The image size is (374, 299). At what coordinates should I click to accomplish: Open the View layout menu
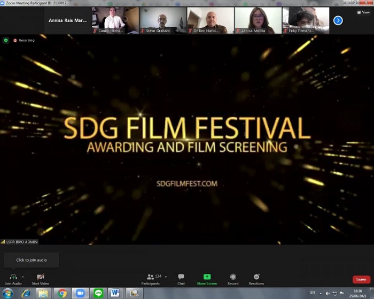(x=363, y=12)
